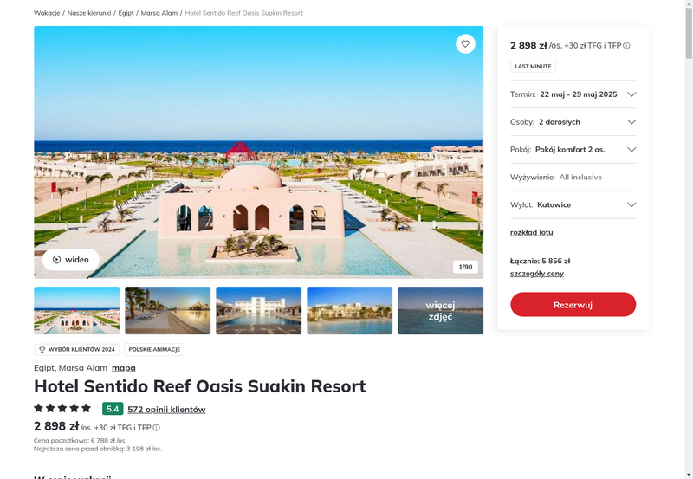Viewport: 693px width, 479px height.
Task: Show szczegóły ceny price details
Action: [x=536, y=274]
